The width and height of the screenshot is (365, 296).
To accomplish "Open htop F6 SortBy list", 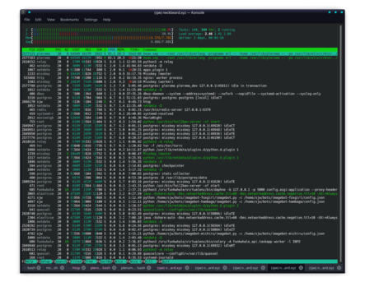I will click(105, 261).
